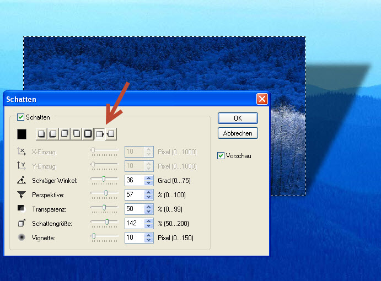Select the bottom-right drop shadow preset
The image size is (381, 281).
pos(41,134)
